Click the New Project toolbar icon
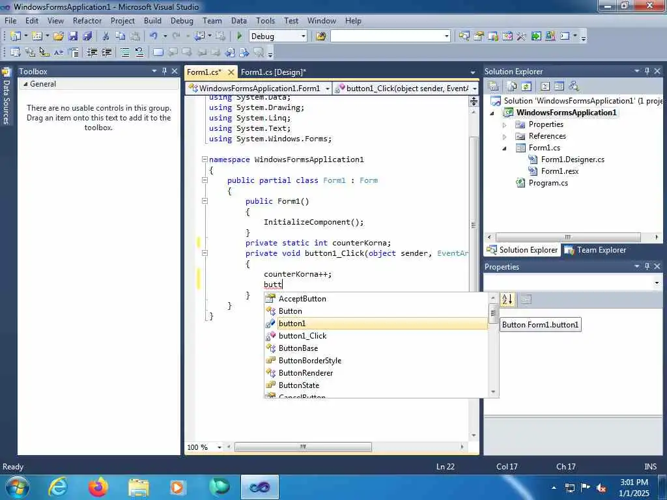 coord(16,36)
